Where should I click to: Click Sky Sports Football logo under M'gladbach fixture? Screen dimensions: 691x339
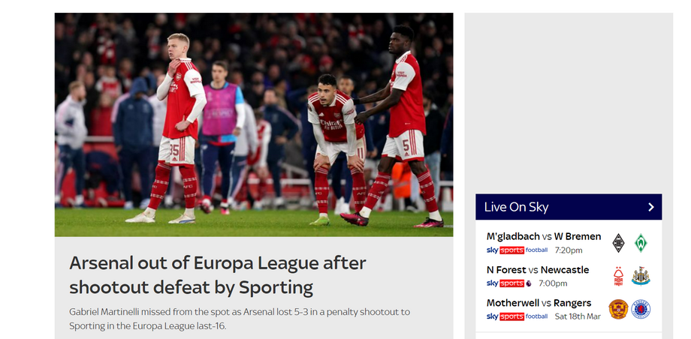pyautogui.click(x=517, y=250)
